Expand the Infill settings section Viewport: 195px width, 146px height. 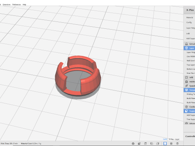pyautogui.click(x=189, y=77)
